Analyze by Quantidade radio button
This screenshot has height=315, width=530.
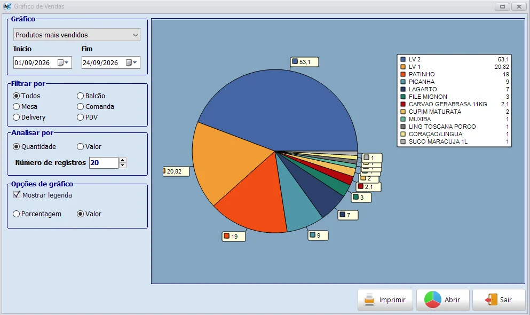click(x=16, y=147)
